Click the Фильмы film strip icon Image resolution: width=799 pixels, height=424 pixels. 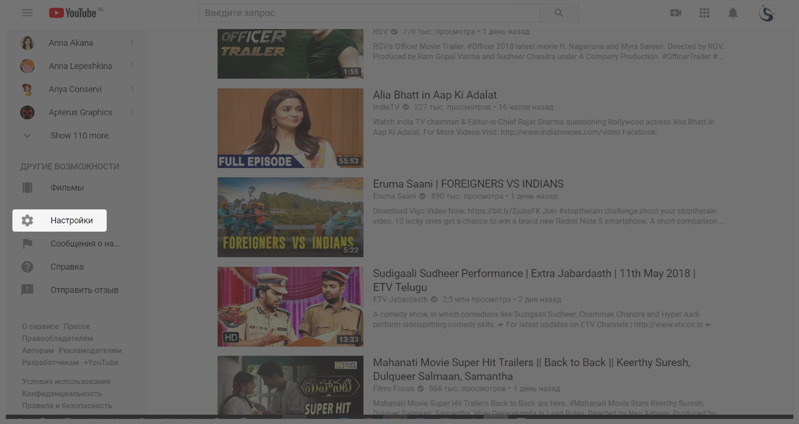(27, 188)
